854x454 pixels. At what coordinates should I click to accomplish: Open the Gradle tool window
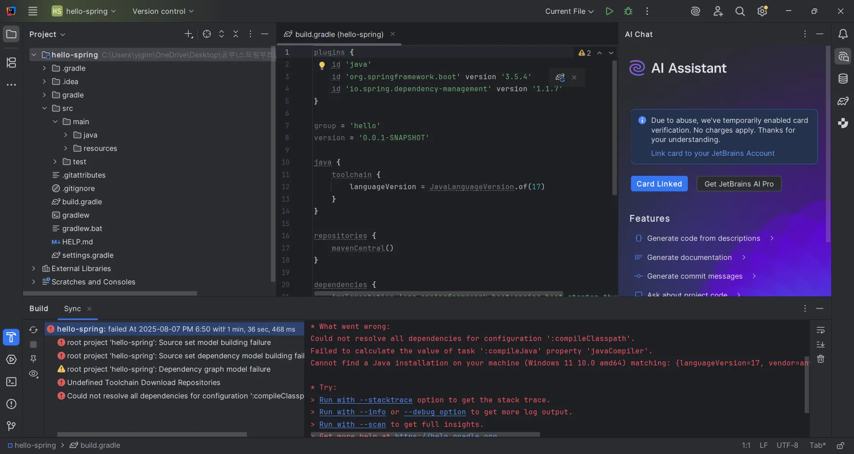point(842,101)
